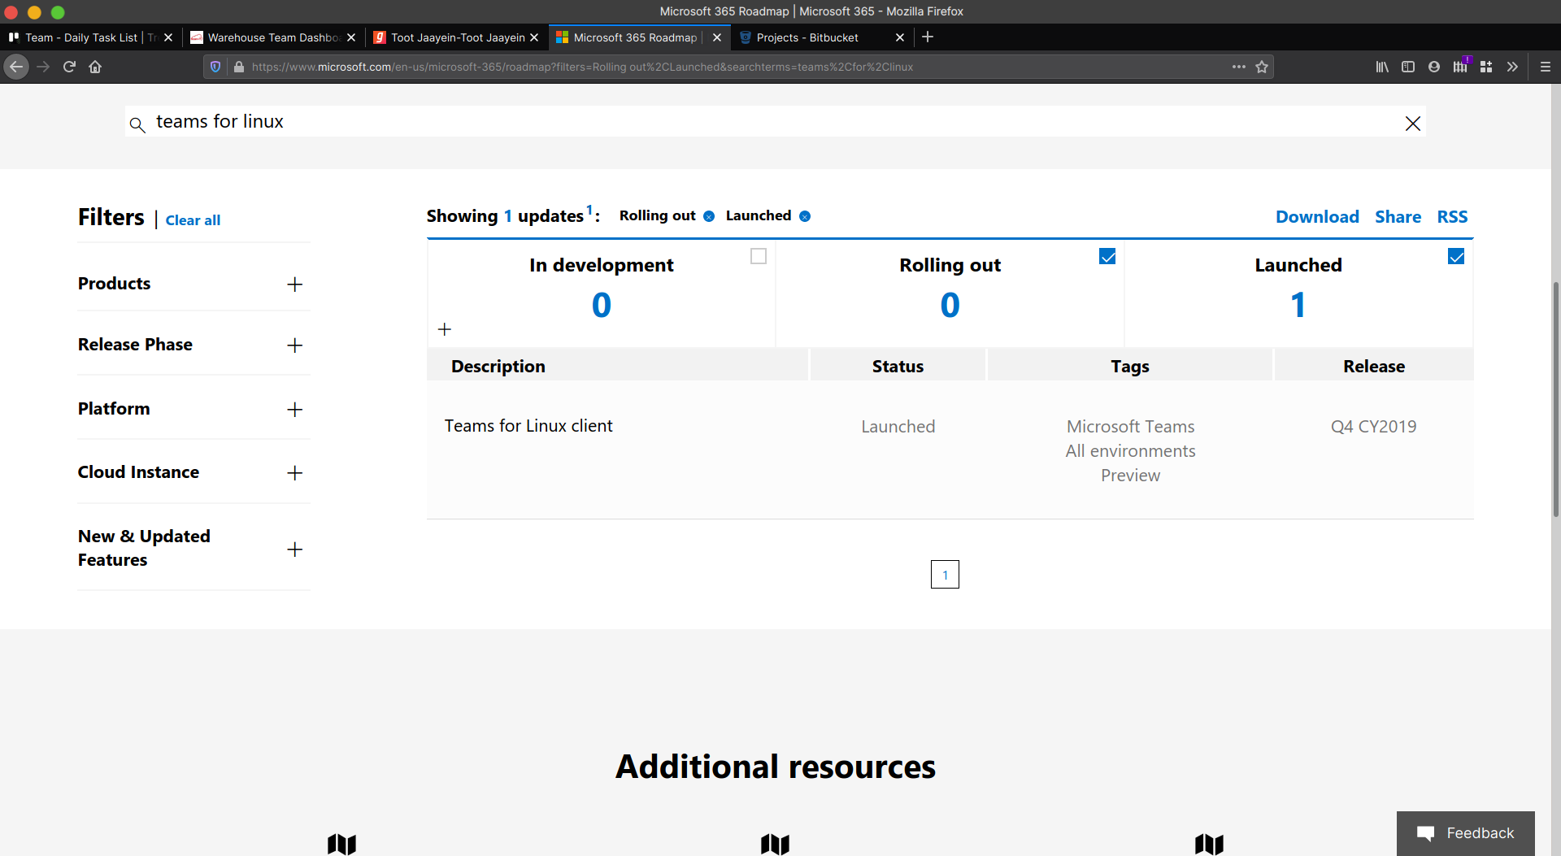Click the four-squares extension icon
The image size is (1561, 856).
click(1486, 67)
